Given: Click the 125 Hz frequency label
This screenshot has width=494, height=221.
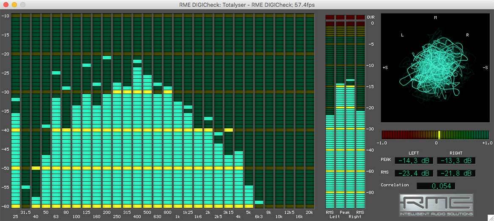Looking at the screenshot, I should point(86,212).
